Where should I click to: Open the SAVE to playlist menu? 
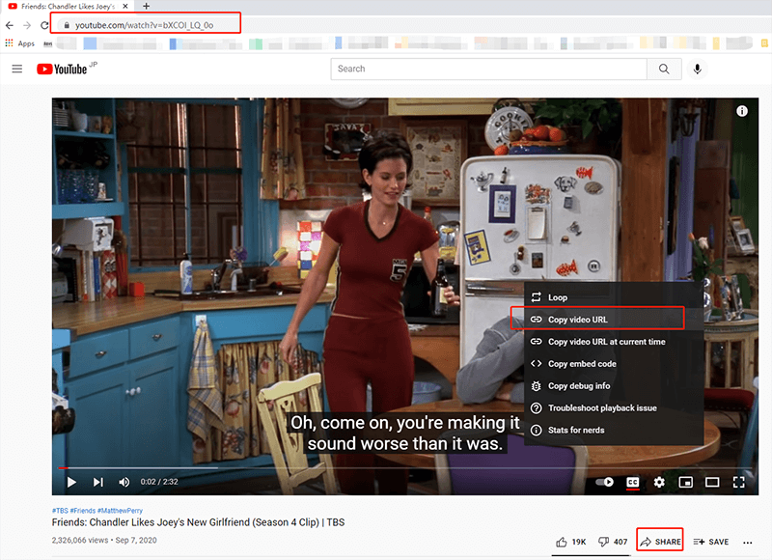pyautogui.click(x=710, y=542)
